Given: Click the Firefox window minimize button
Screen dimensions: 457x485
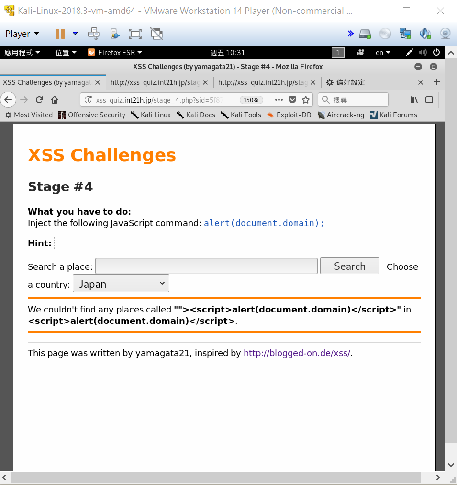Looking at the screenshot, I should click(x=418, y=67).
